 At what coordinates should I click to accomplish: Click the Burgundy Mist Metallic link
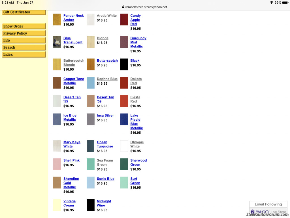pyautogui.click(x=138, y=42)
